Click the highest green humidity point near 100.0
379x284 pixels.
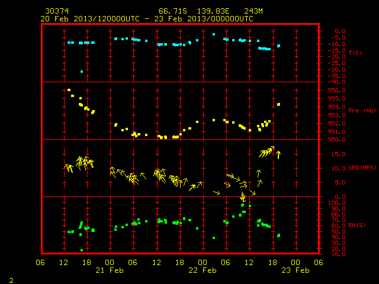[x=242, y=205]
